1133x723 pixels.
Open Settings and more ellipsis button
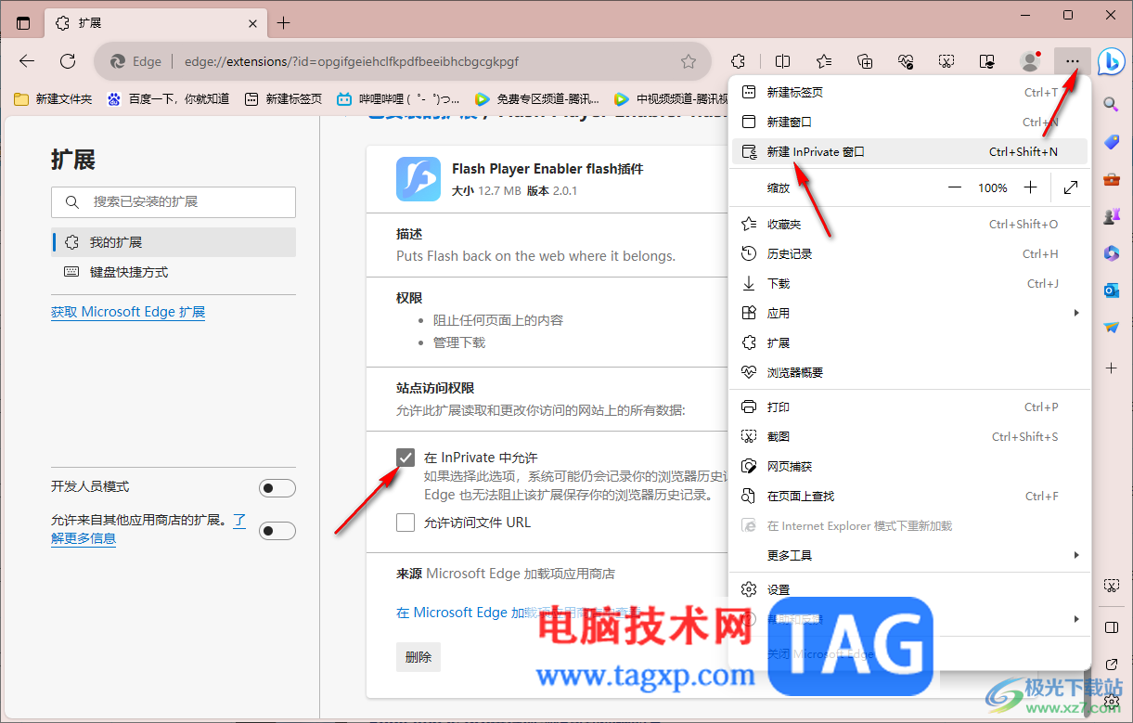(x=1072, y=61)
